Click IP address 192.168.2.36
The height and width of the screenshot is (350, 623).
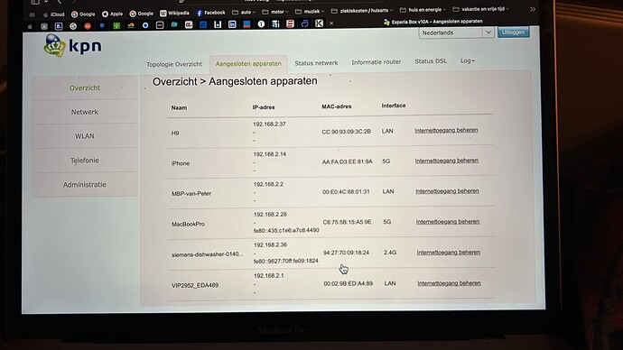click(x=270, y=244)
